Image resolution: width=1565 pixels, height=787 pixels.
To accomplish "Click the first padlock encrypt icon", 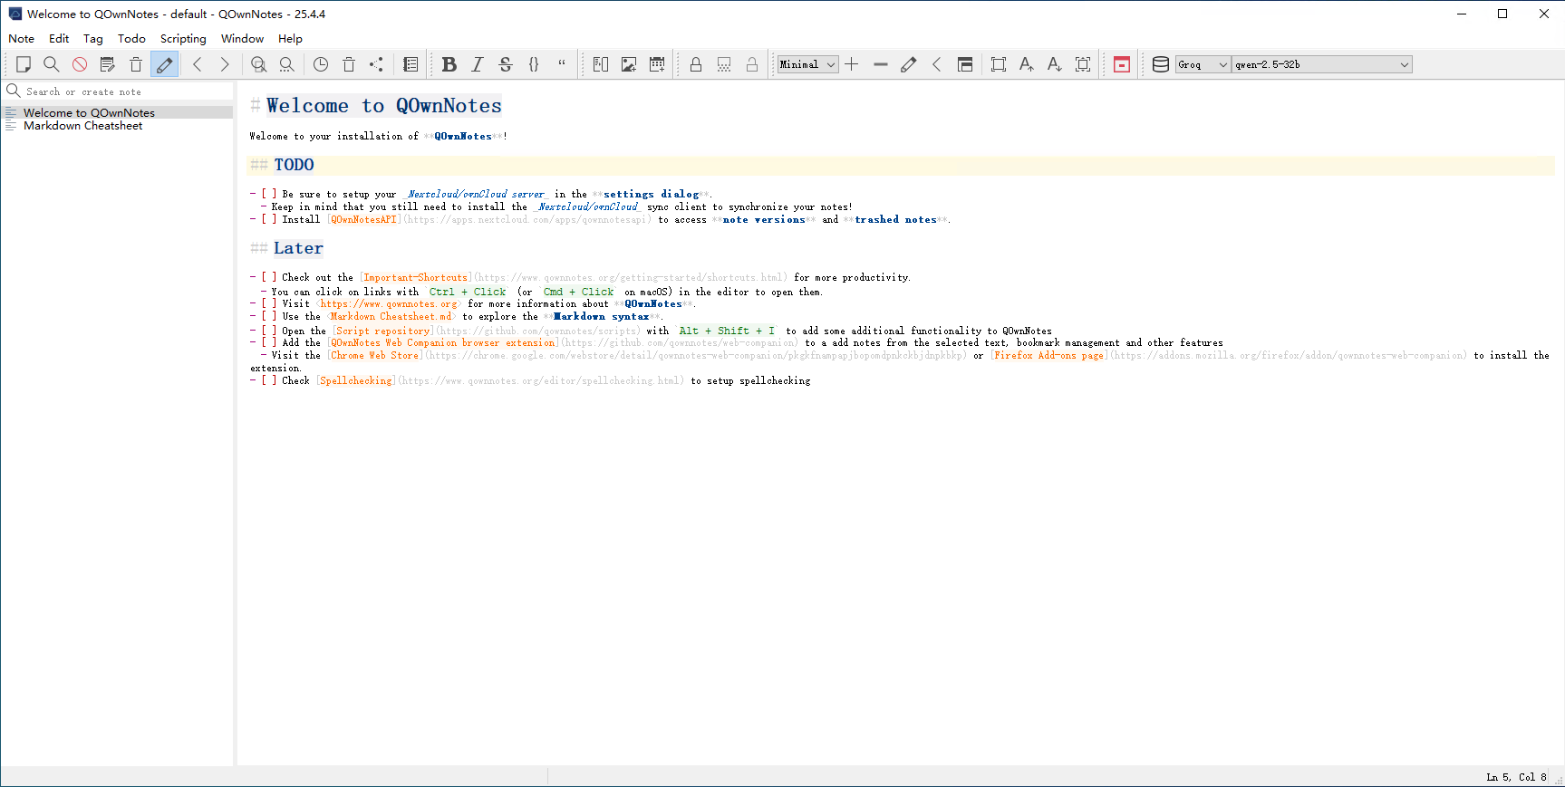I will tap(696, 64).
